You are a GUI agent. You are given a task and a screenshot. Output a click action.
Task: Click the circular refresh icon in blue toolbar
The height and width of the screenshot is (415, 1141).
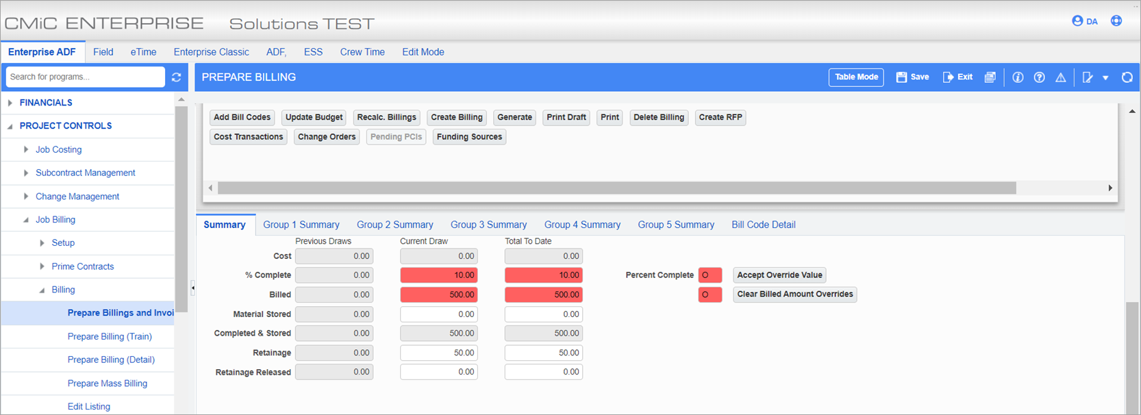[x=1127, y=77]
